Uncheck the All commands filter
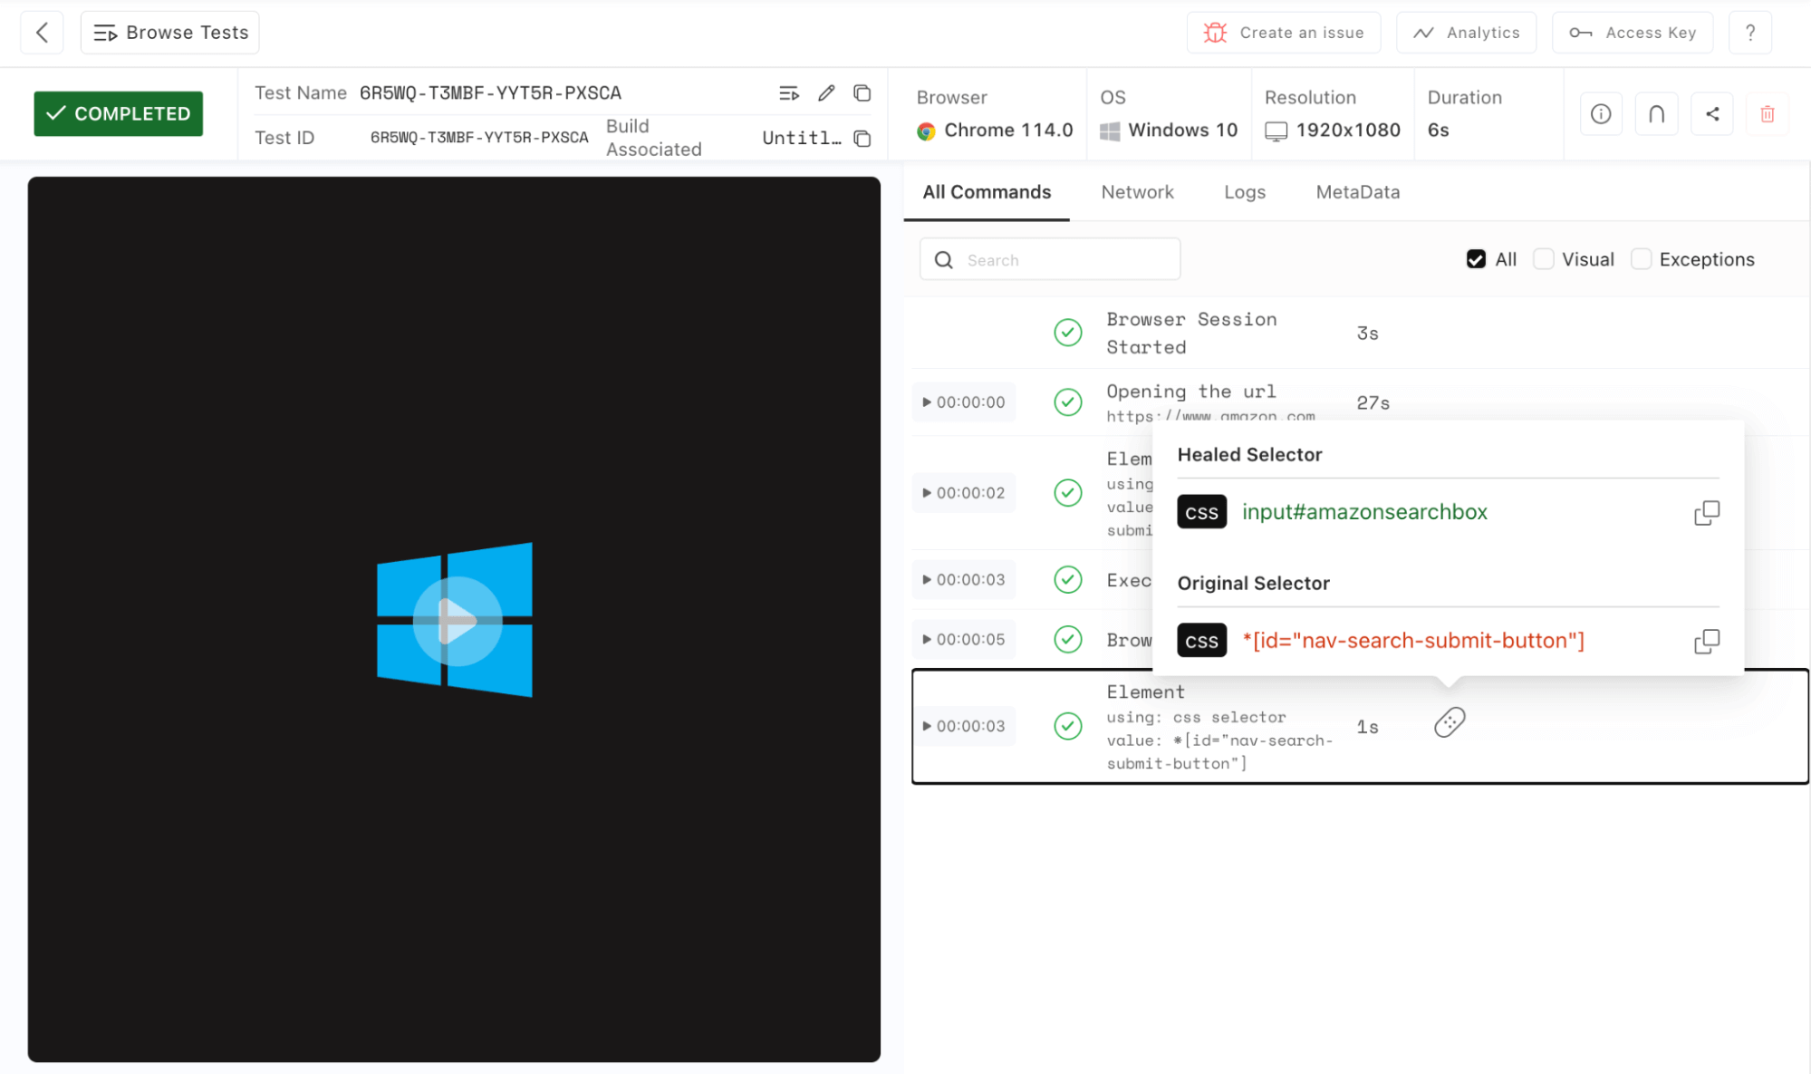 (1476, 258)
